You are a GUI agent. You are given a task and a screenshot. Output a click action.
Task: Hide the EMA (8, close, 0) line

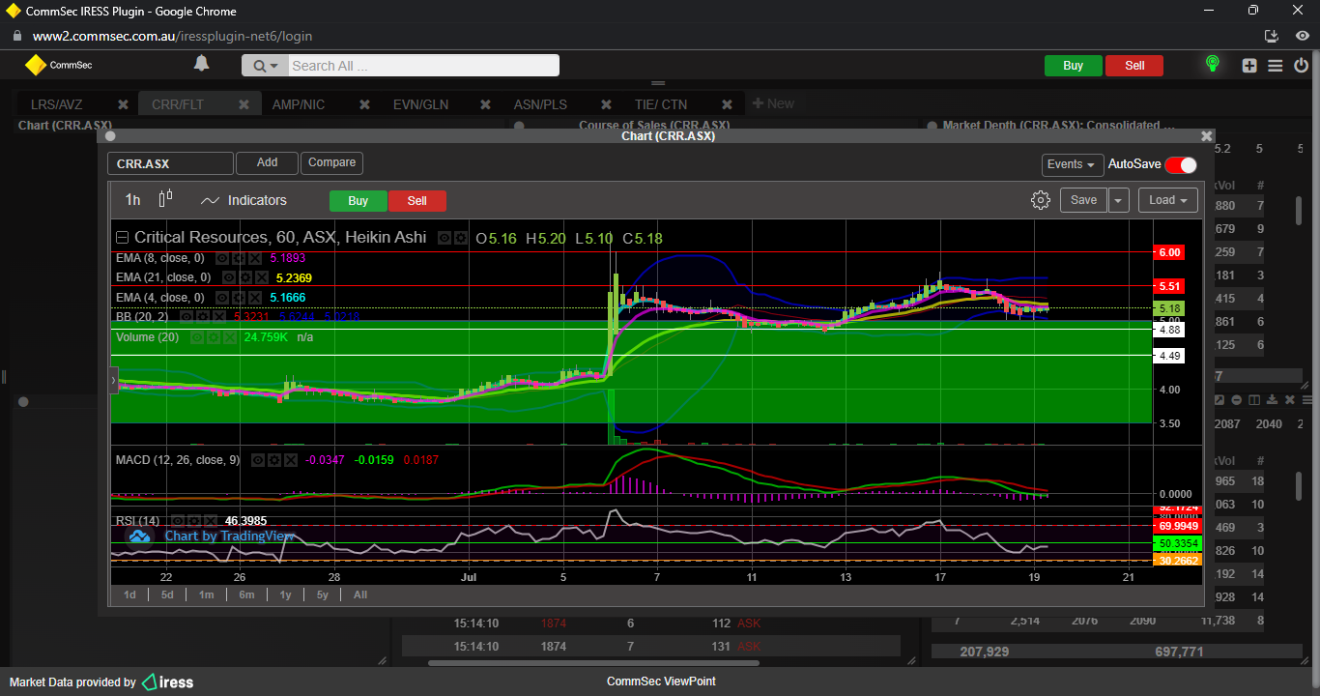point(222,259)
